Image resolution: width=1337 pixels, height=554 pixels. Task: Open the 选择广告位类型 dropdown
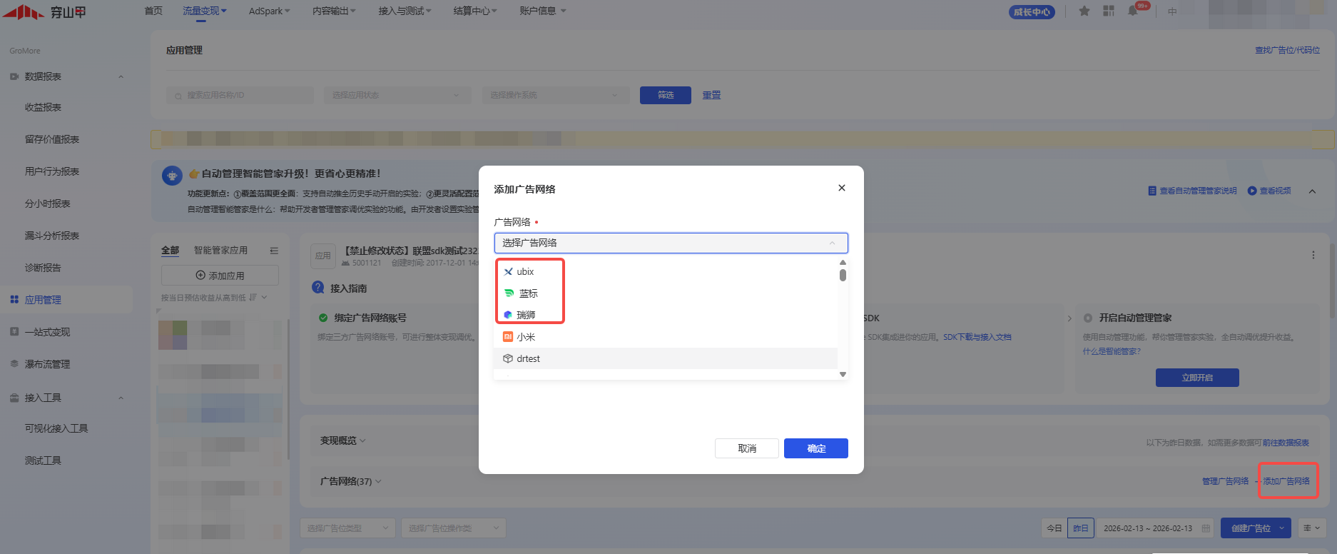(347, 528)
